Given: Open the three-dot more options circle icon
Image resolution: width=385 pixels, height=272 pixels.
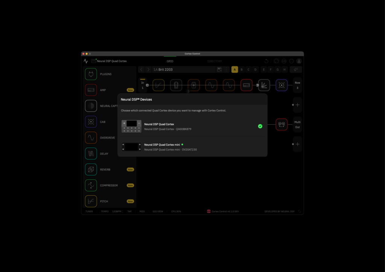Looking at the screenshot, I should point(291,61).
